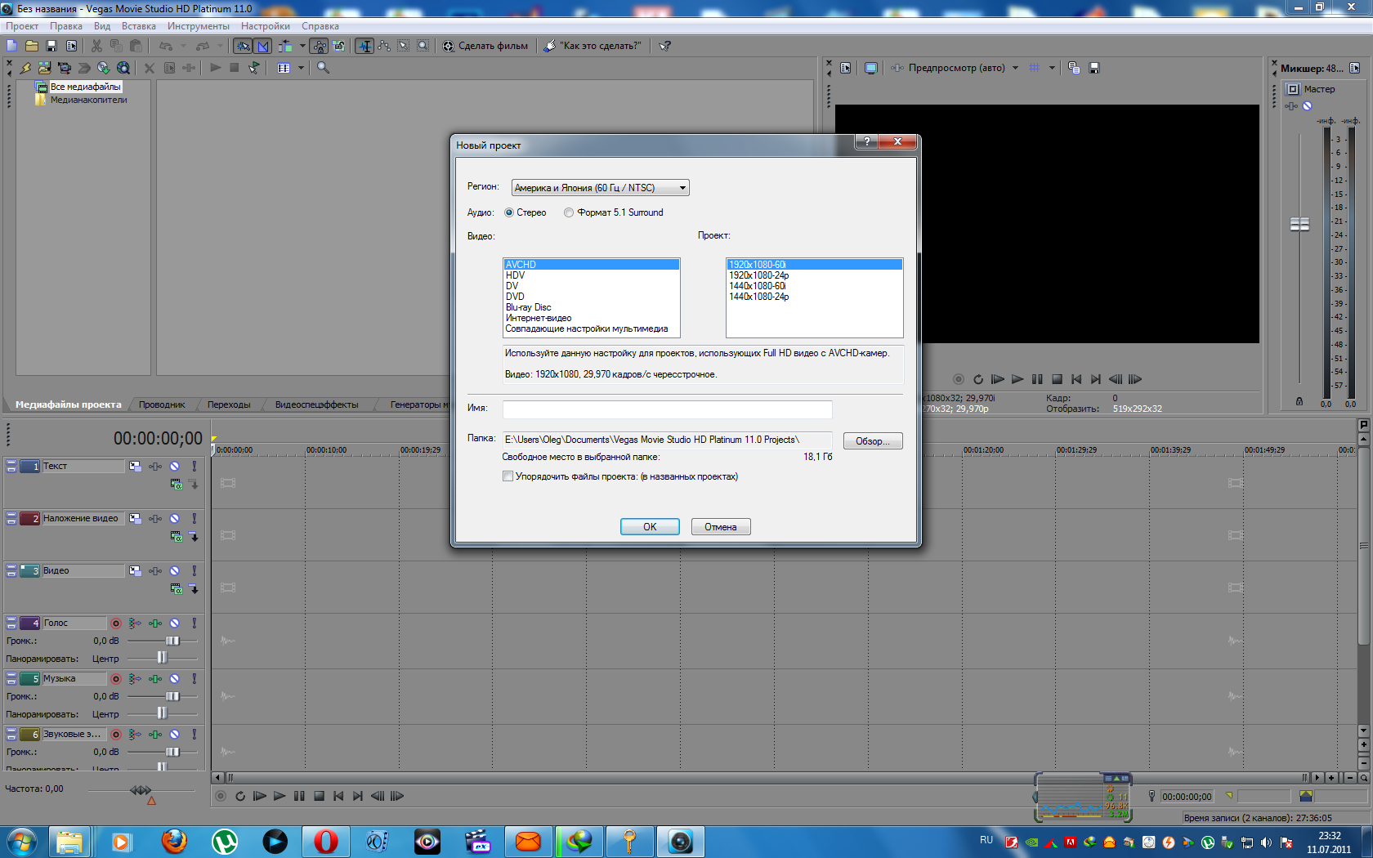Viewport: 1373px width, 858px height.
Task: Copy snapshot to clipboard in preview
Action: [x=1074, y=68]
